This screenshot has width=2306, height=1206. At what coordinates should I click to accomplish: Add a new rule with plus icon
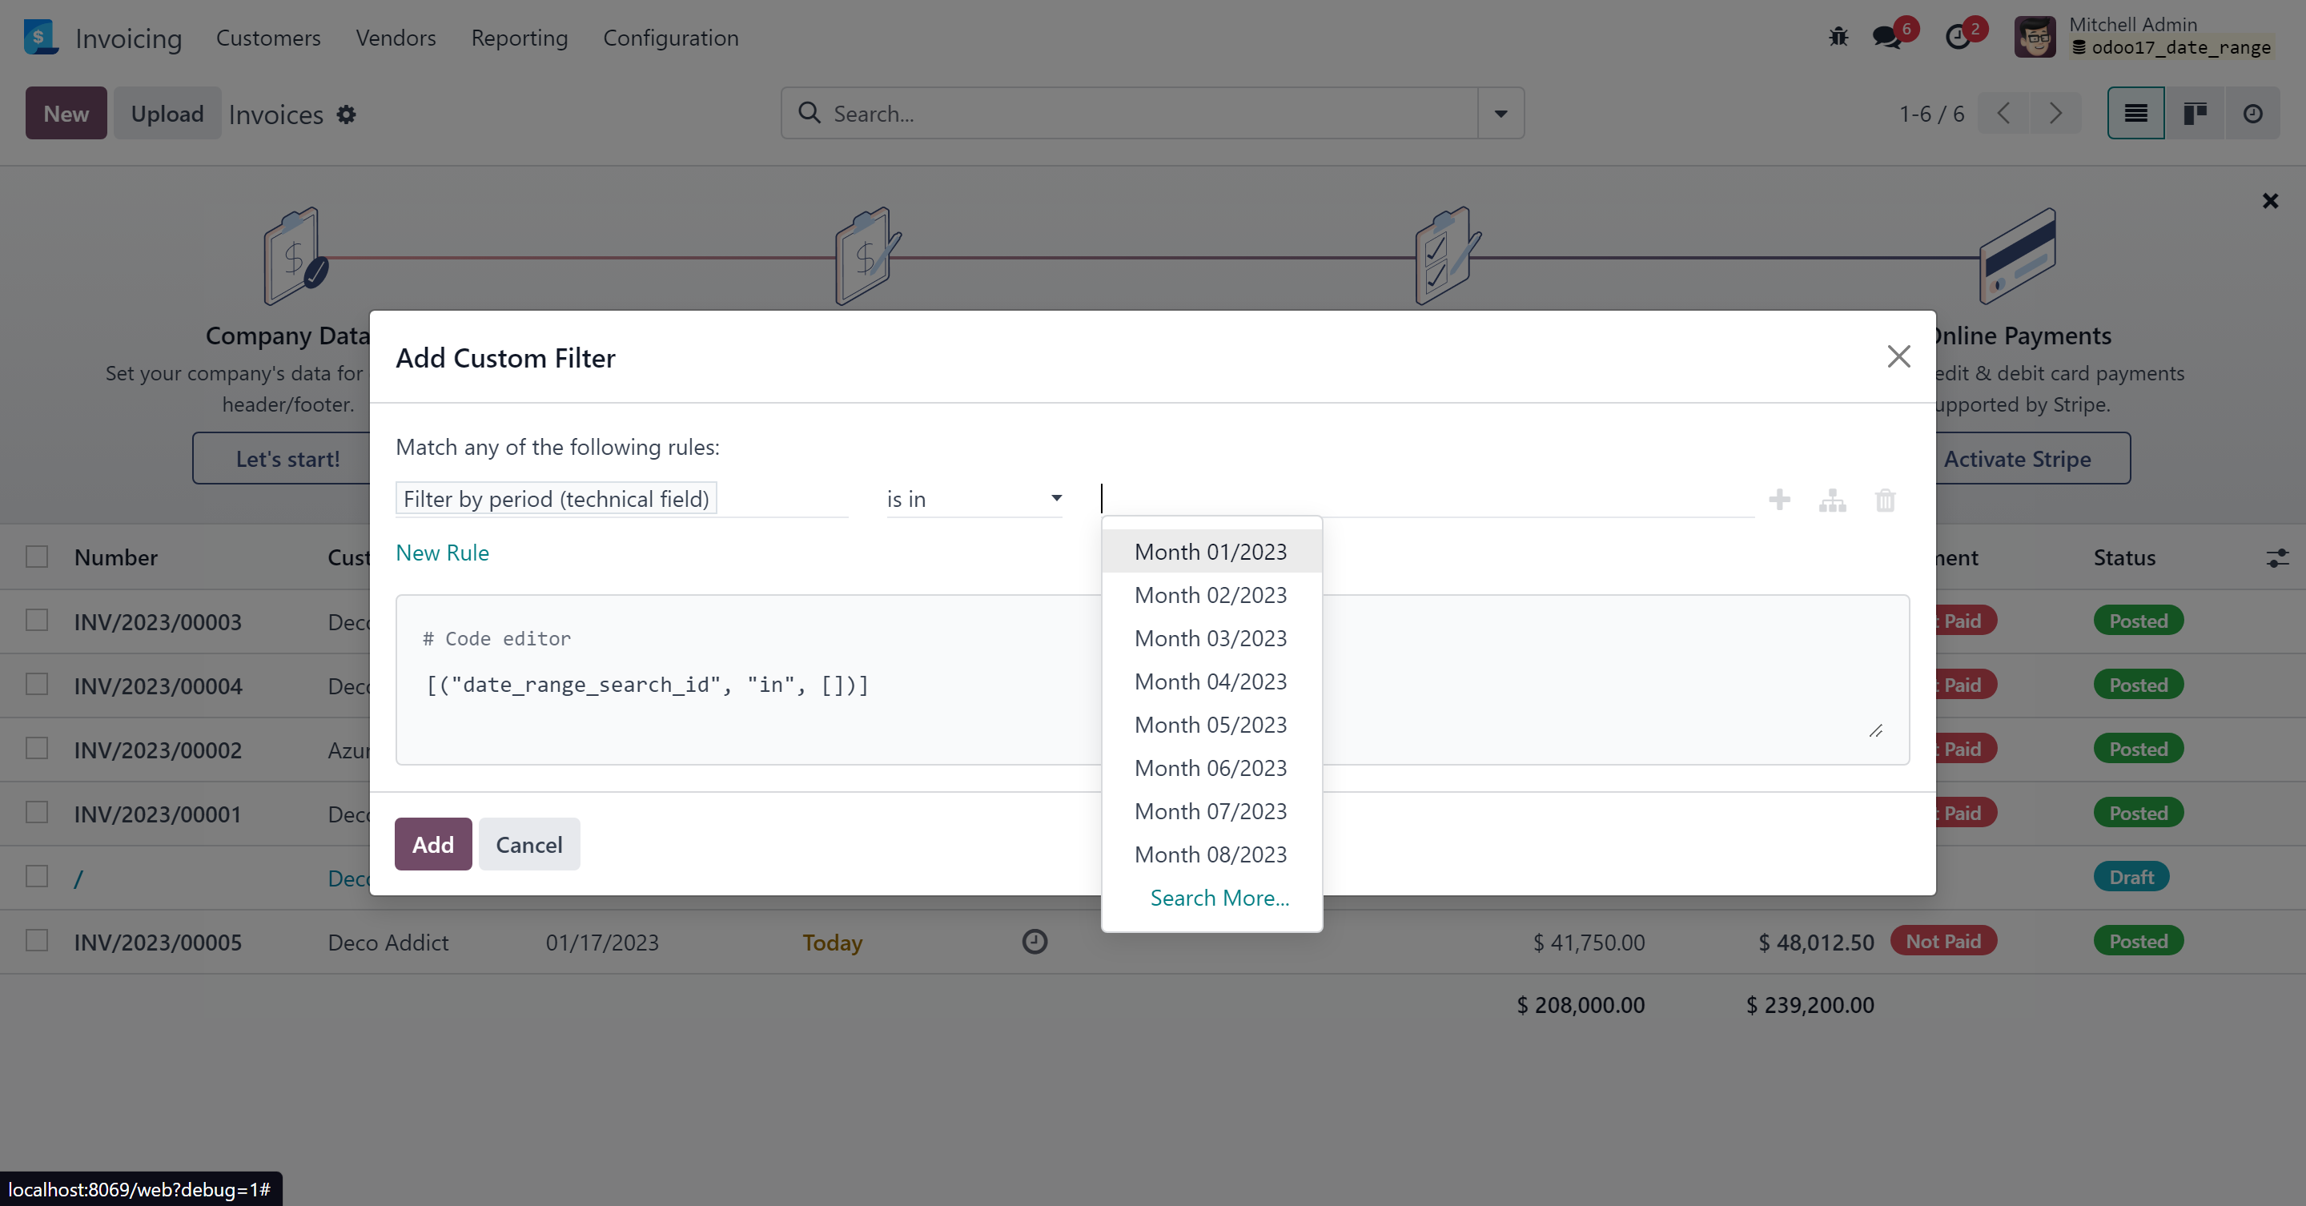click(x=1780, y=500)
